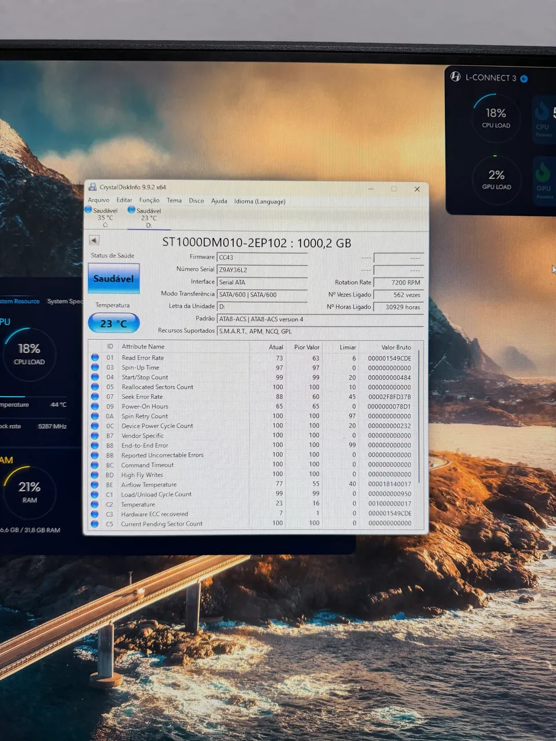The image size is (556, 741).
Task: Select disk D: Saudável 23 °C
Action: pos(147,217)
